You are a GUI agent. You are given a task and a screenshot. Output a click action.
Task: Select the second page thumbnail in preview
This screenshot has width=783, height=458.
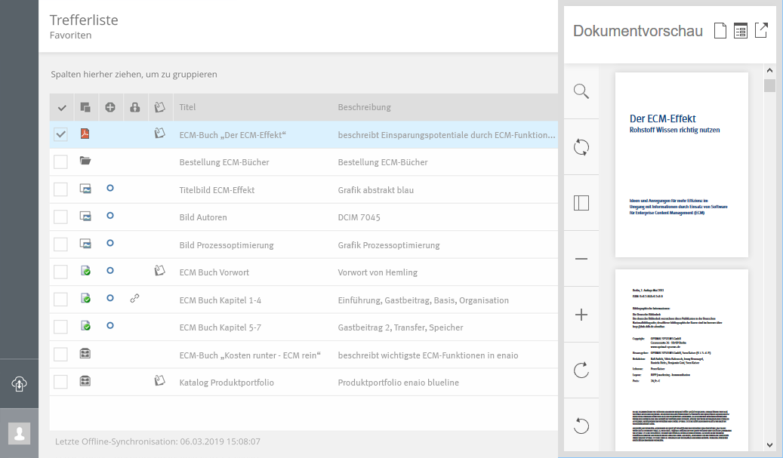click(681, 359)
